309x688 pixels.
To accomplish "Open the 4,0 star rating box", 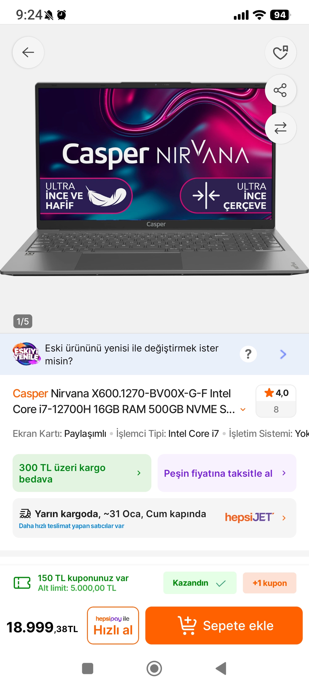I will click(276, 401).
